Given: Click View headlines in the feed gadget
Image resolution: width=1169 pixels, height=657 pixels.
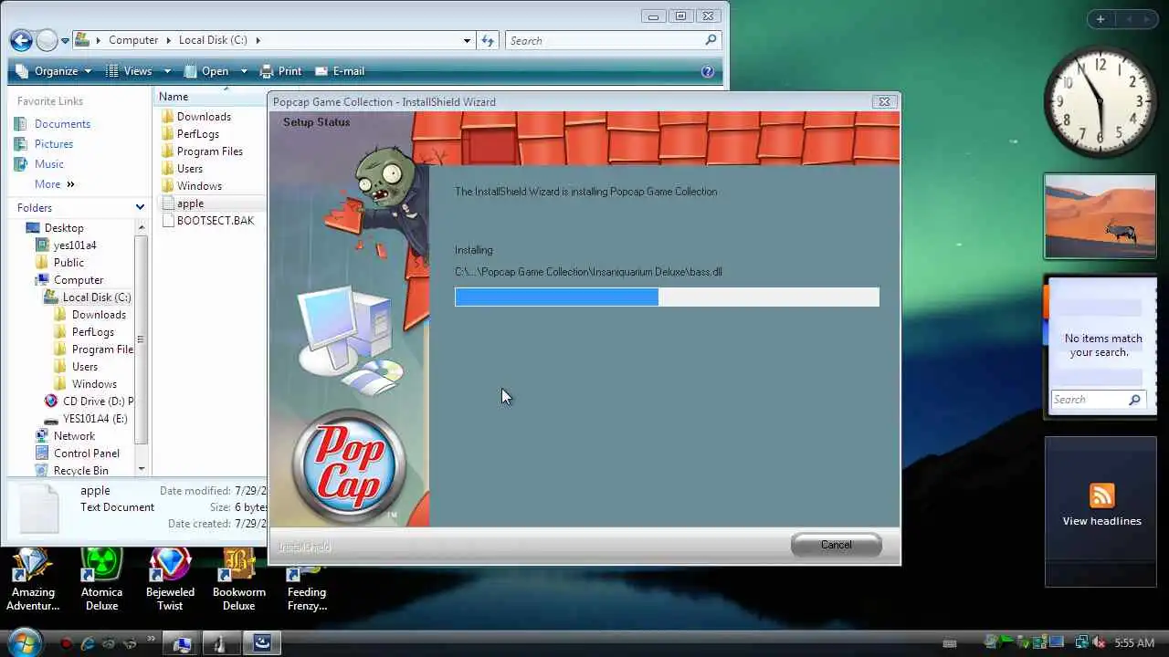Looking at the screenshot, I should point(1101,521).
